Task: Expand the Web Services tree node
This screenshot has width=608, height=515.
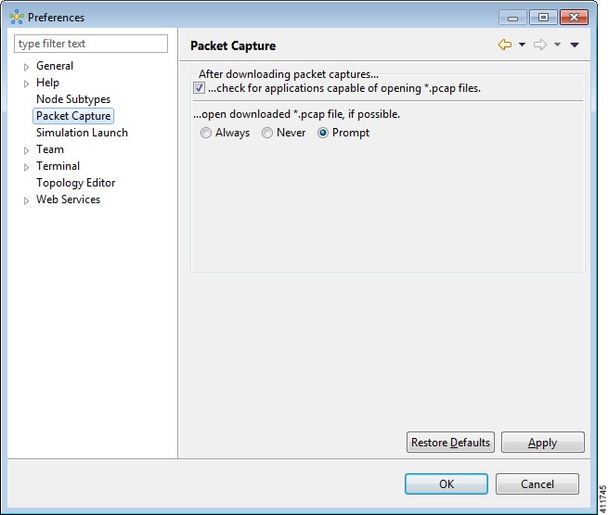Action: [x=26, y=200]
